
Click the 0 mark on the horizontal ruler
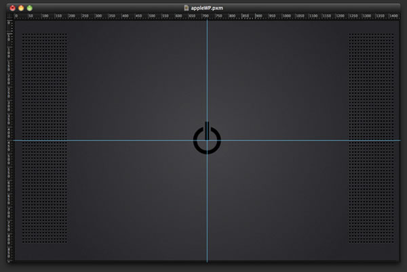point(16,16)
